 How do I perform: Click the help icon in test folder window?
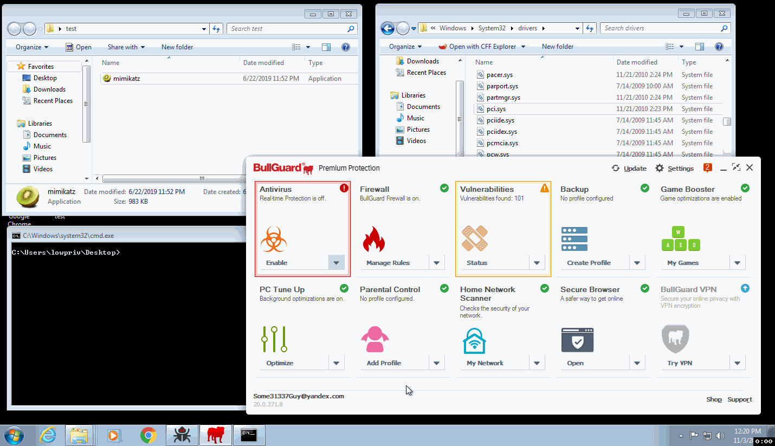click(346, 47)
